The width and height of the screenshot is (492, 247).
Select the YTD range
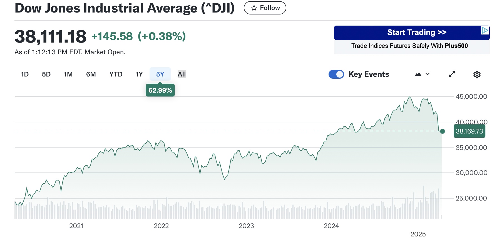coord(116,74)
